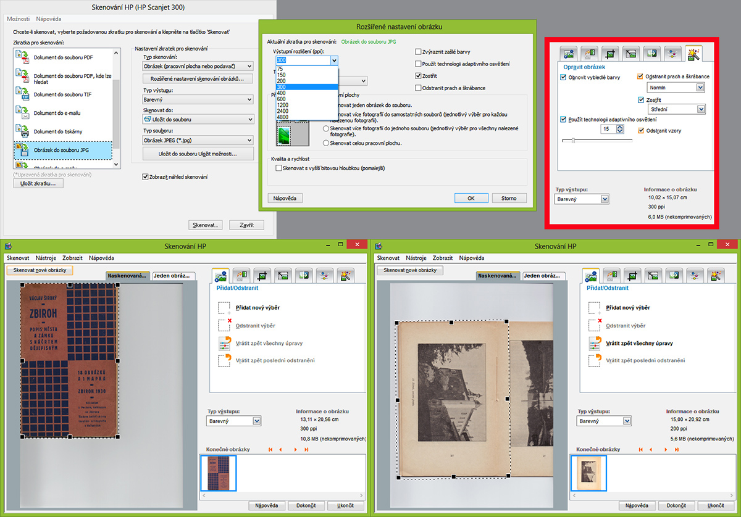Select the add/remove selection tab icon in the Zbiroh cover window
This screenshot has height=517, width=741.
point(220,275)
